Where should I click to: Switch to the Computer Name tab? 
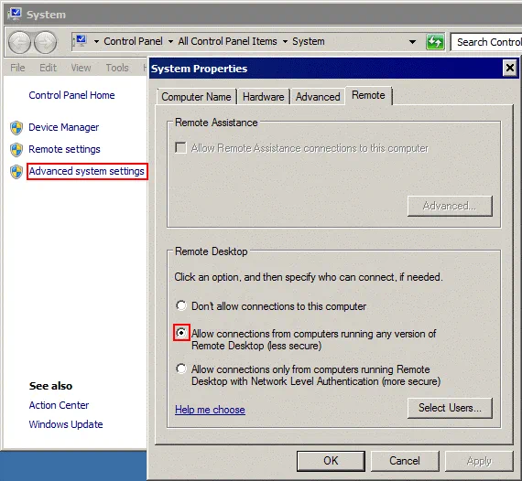click(x=196, y=97)
